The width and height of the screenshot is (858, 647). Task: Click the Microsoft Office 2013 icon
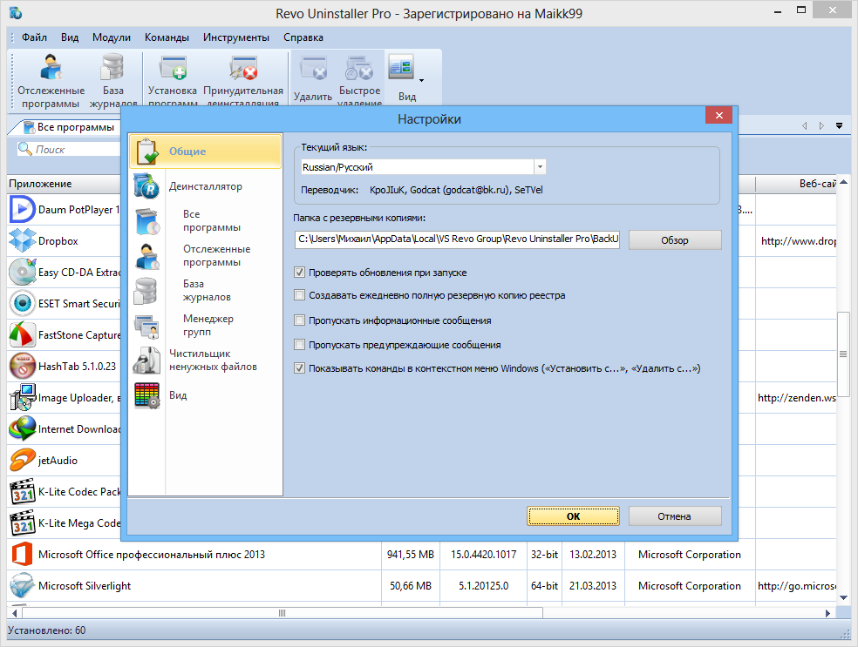[23, 554]
